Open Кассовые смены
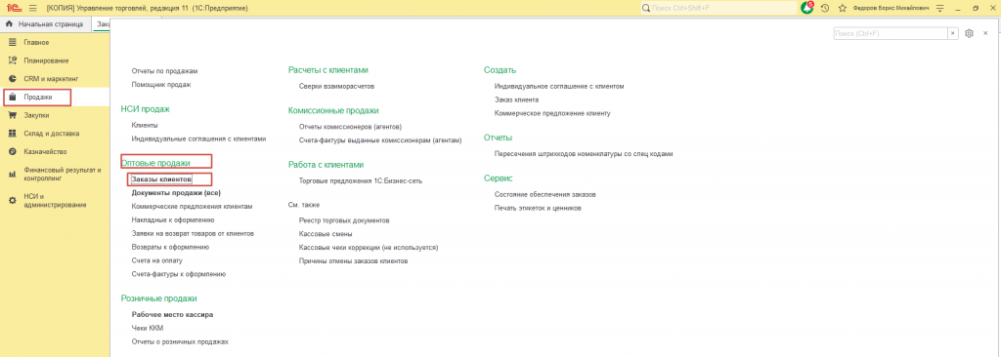This screenshot has width=1001, height=357. pos(326,234)
